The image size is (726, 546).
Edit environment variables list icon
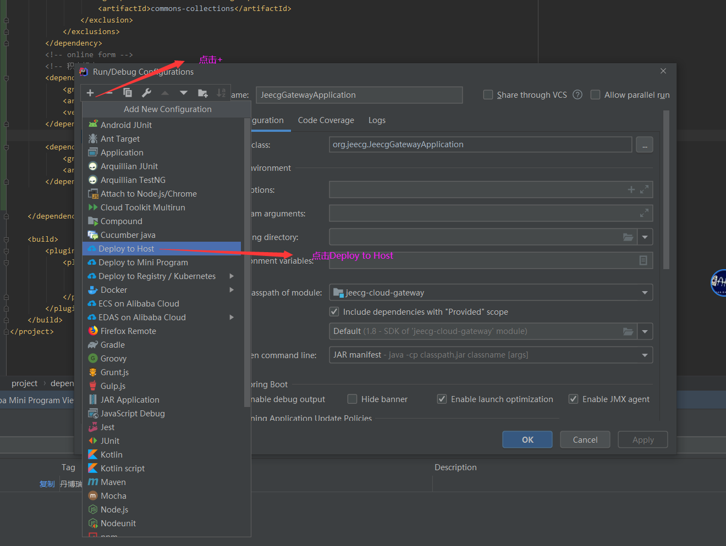(x=643, y=260)
